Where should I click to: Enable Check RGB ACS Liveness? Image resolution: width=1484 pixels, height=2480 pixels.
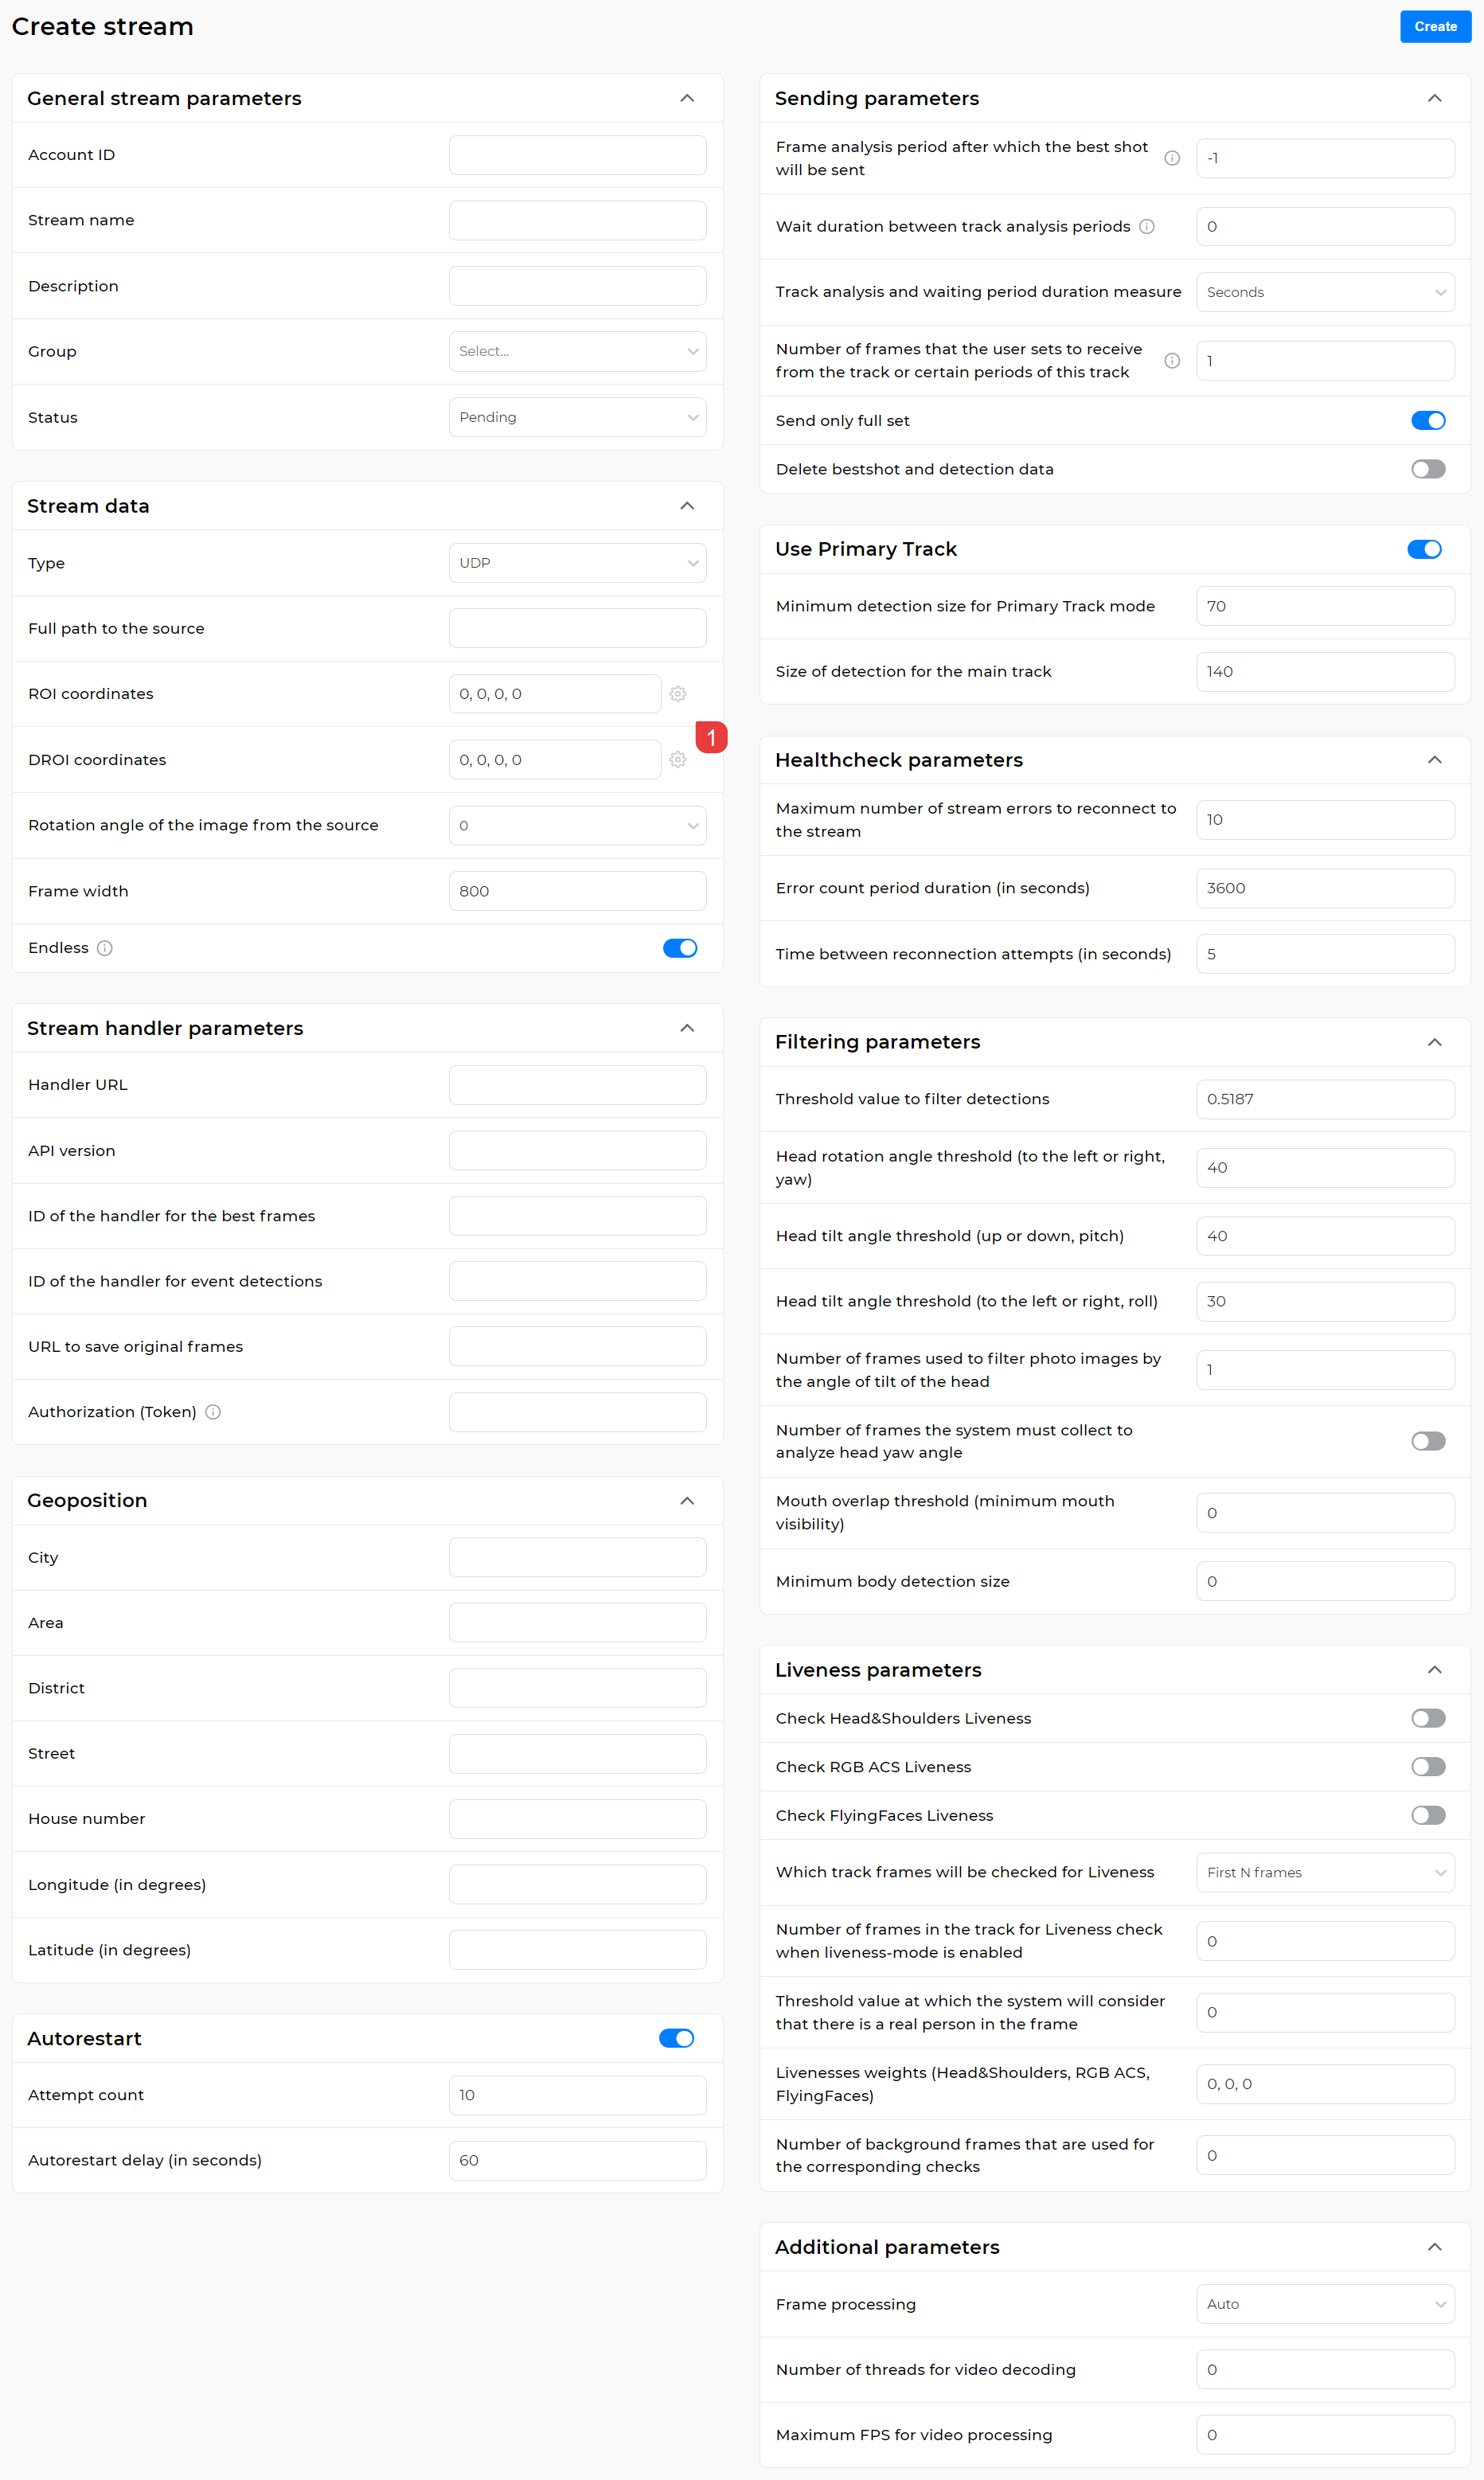coord(1428,1766)
